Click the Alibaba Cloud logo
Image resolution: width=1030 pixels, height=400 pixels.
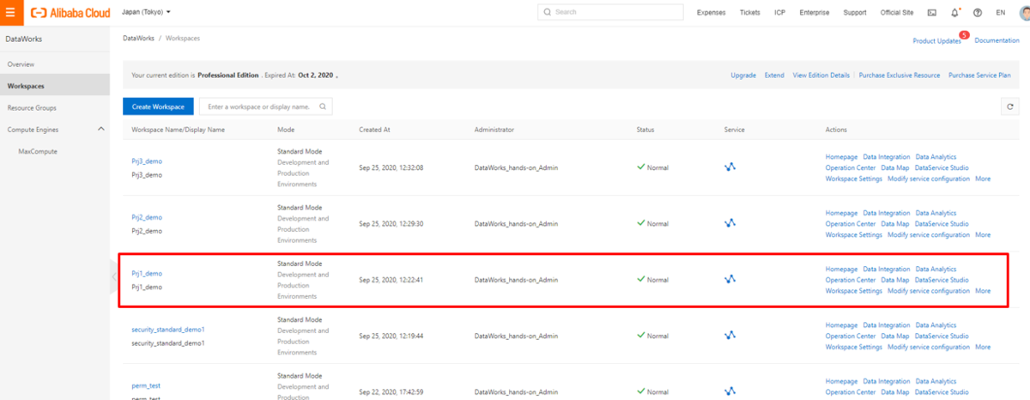[69, 13]
